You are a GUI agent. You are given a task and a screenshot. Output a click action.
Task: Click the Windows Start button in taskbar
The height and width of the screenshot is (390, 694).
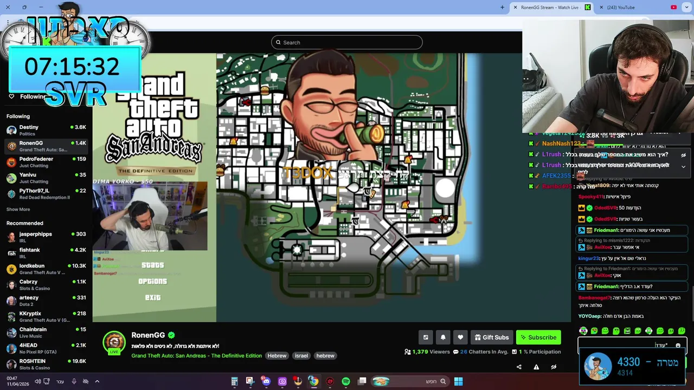458,381
